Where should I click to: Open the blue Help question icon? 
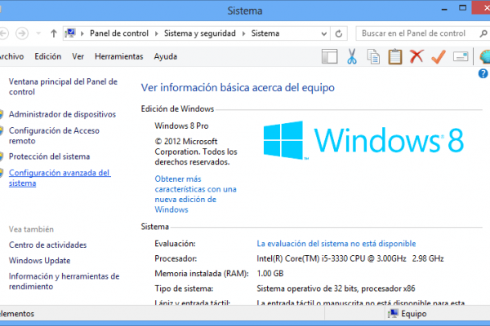(483, 73)
